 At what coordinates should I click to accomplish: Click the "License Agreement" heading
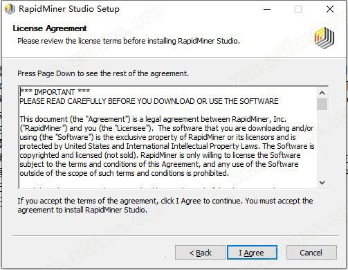tap(50, 28)
